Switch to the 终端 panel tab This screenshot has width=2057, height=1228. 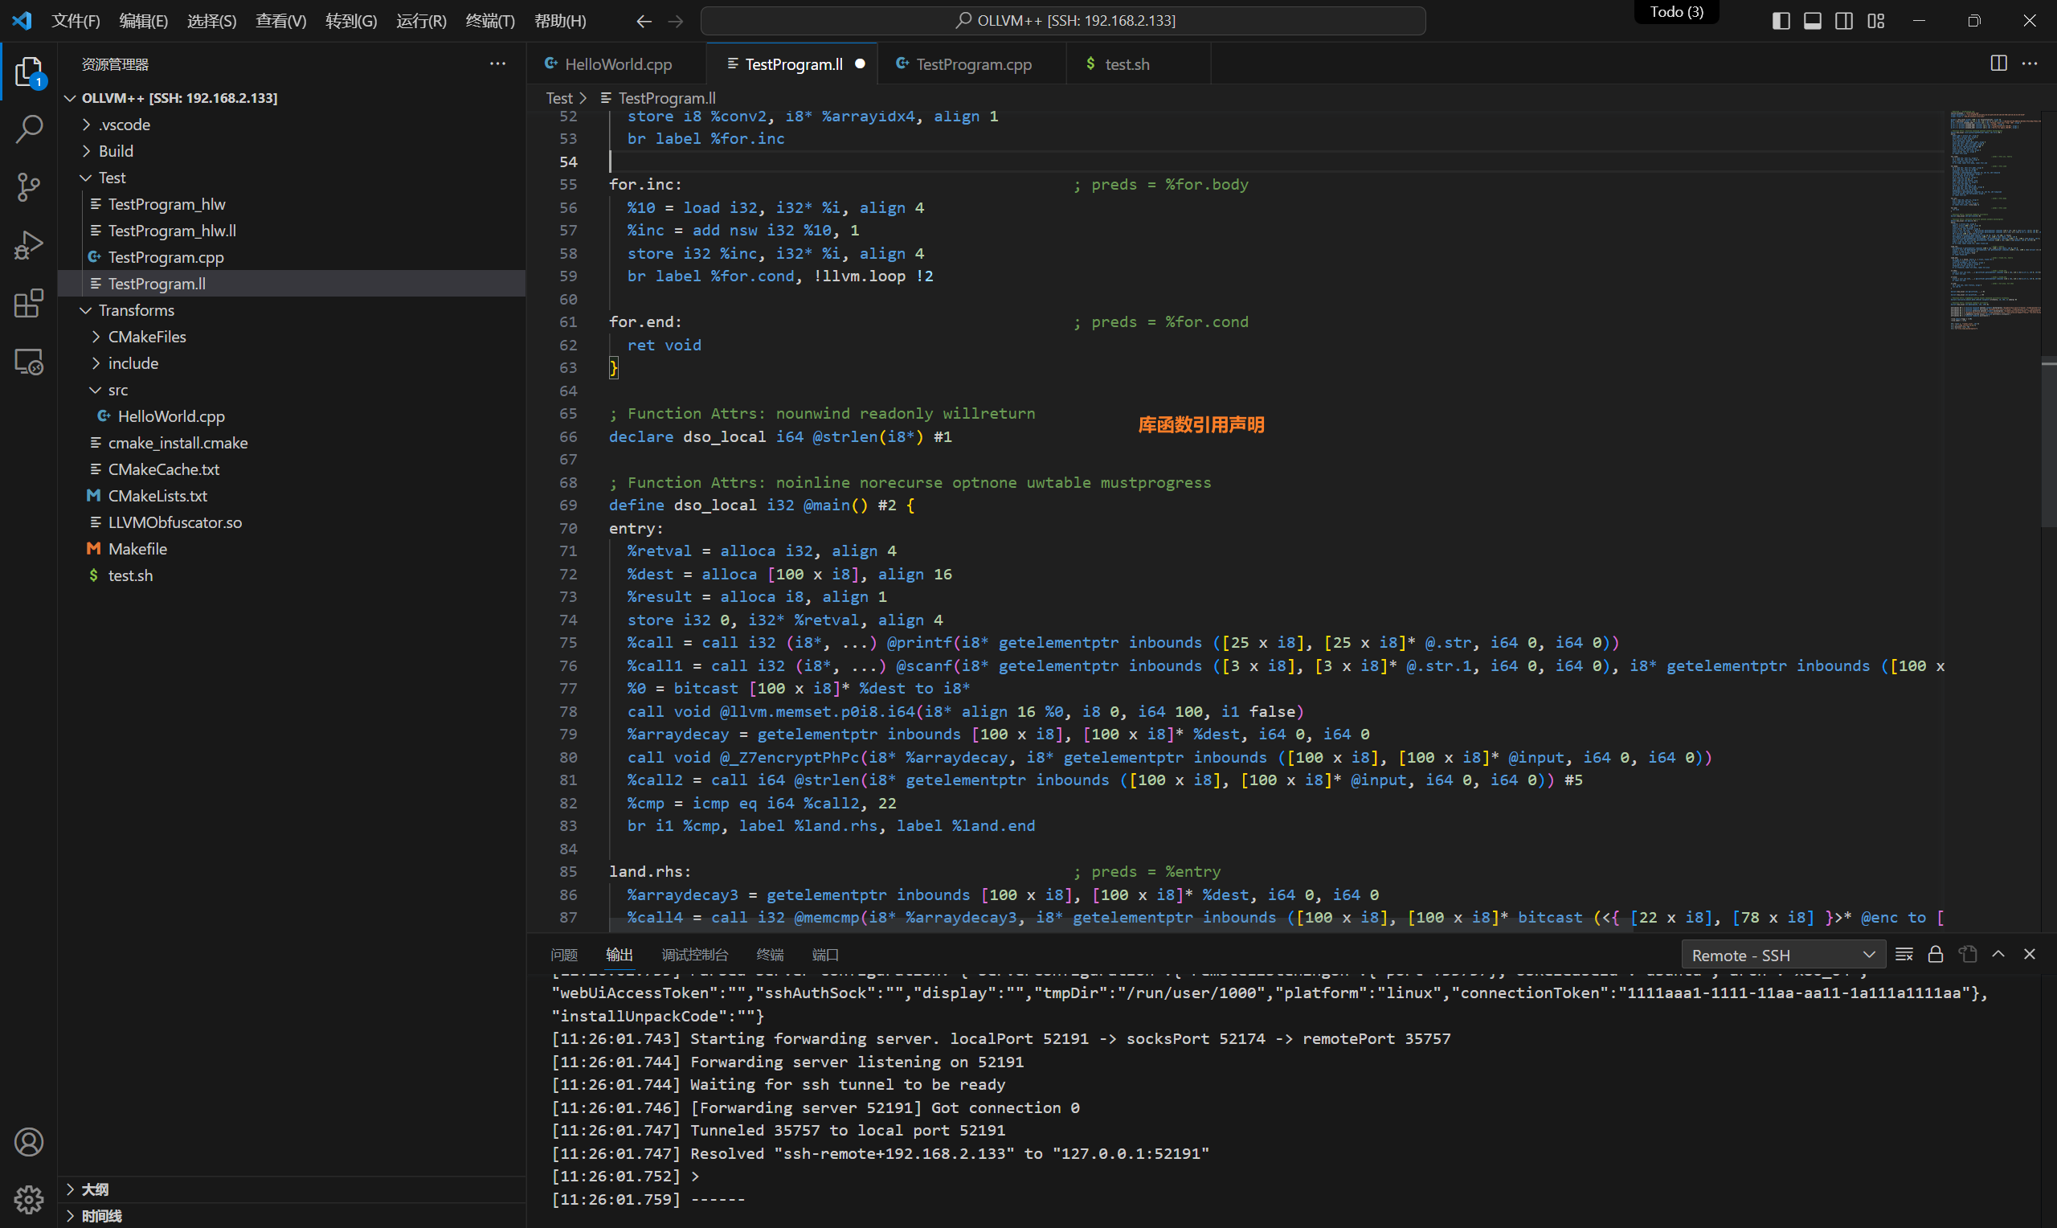pos(770,954)
